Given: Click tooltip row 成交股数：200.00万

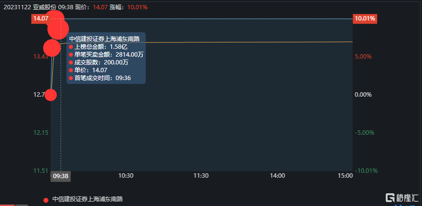Looking at the screenshot, I should point(98,62).
